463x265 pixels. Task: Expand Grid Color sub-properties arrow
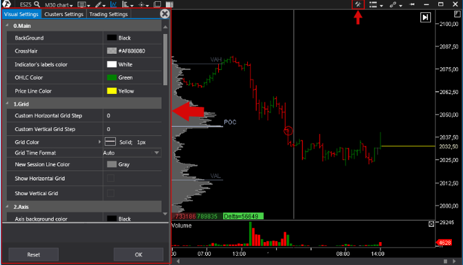(100, 142)
